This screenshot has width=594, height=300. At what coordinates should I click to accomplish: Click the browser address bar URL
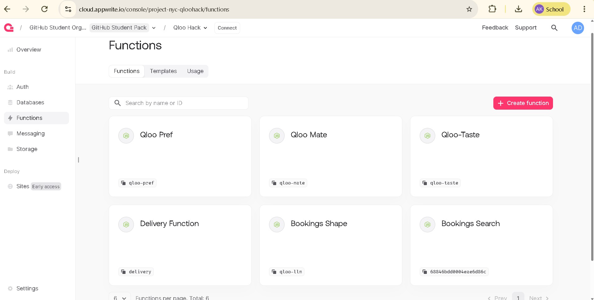[x=154, y=9]
